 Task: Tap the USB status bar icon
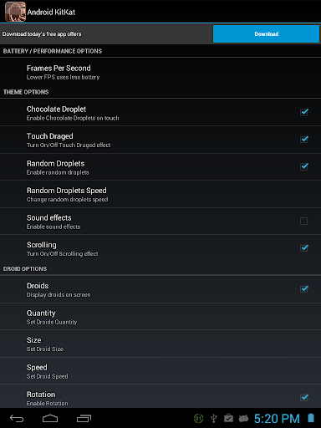(x=214, y=418)
